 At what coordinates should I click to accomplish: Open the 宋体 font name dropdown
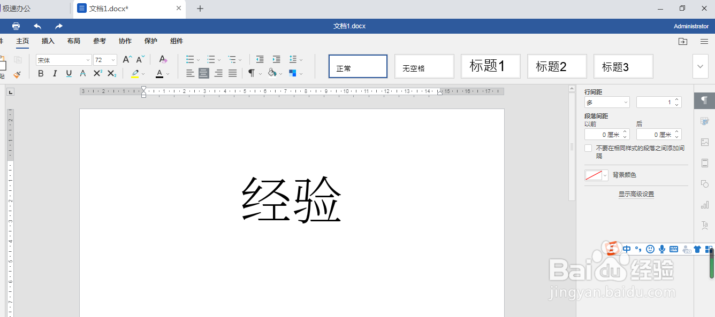(64, 60)
